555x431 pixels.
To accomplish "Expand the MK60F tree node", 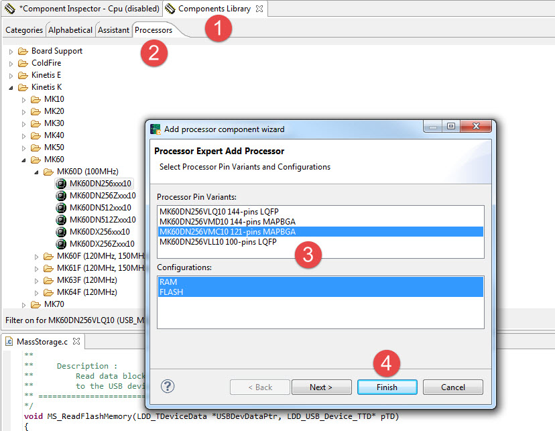I will click(36, 257).
